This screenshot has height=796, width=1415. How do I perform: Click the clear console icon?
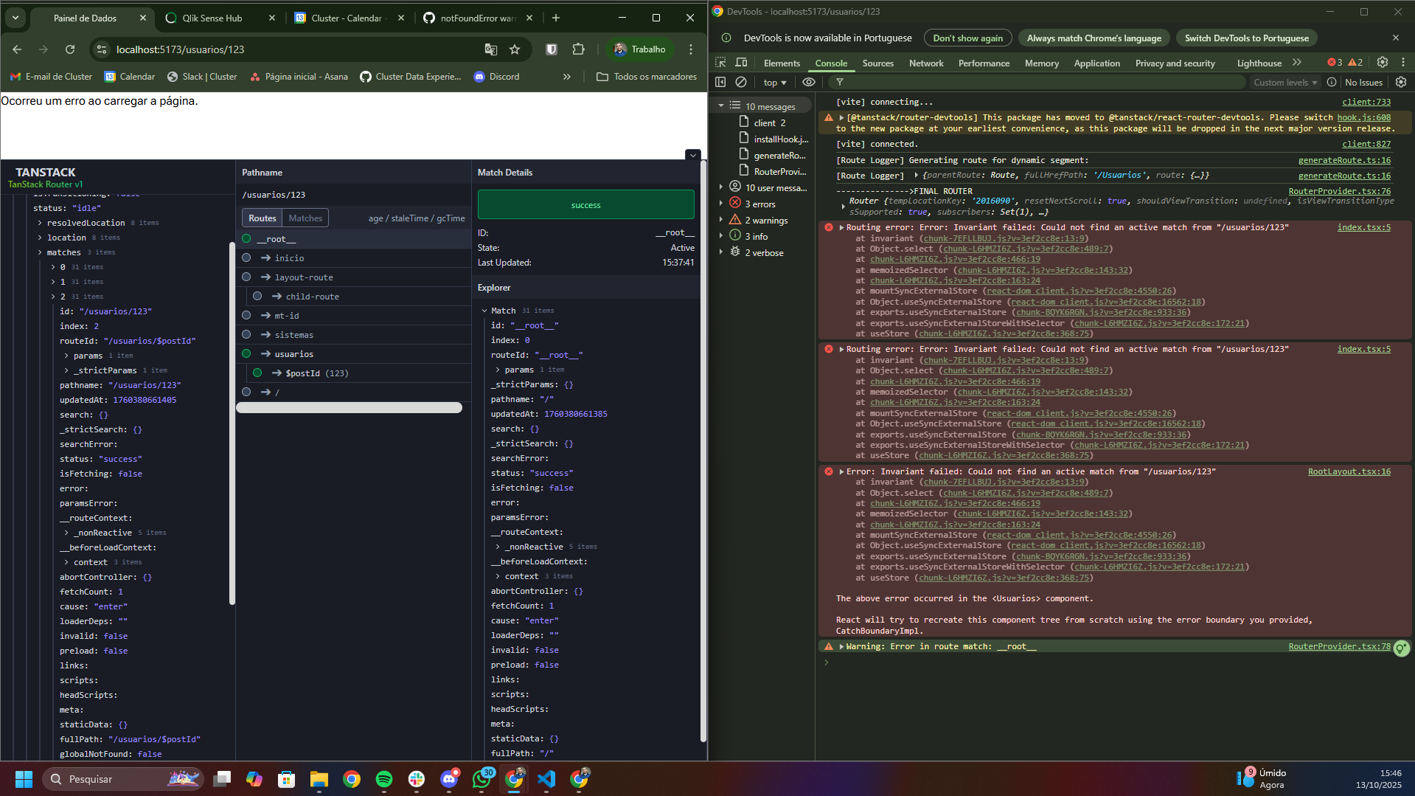(x=741, y=82)
